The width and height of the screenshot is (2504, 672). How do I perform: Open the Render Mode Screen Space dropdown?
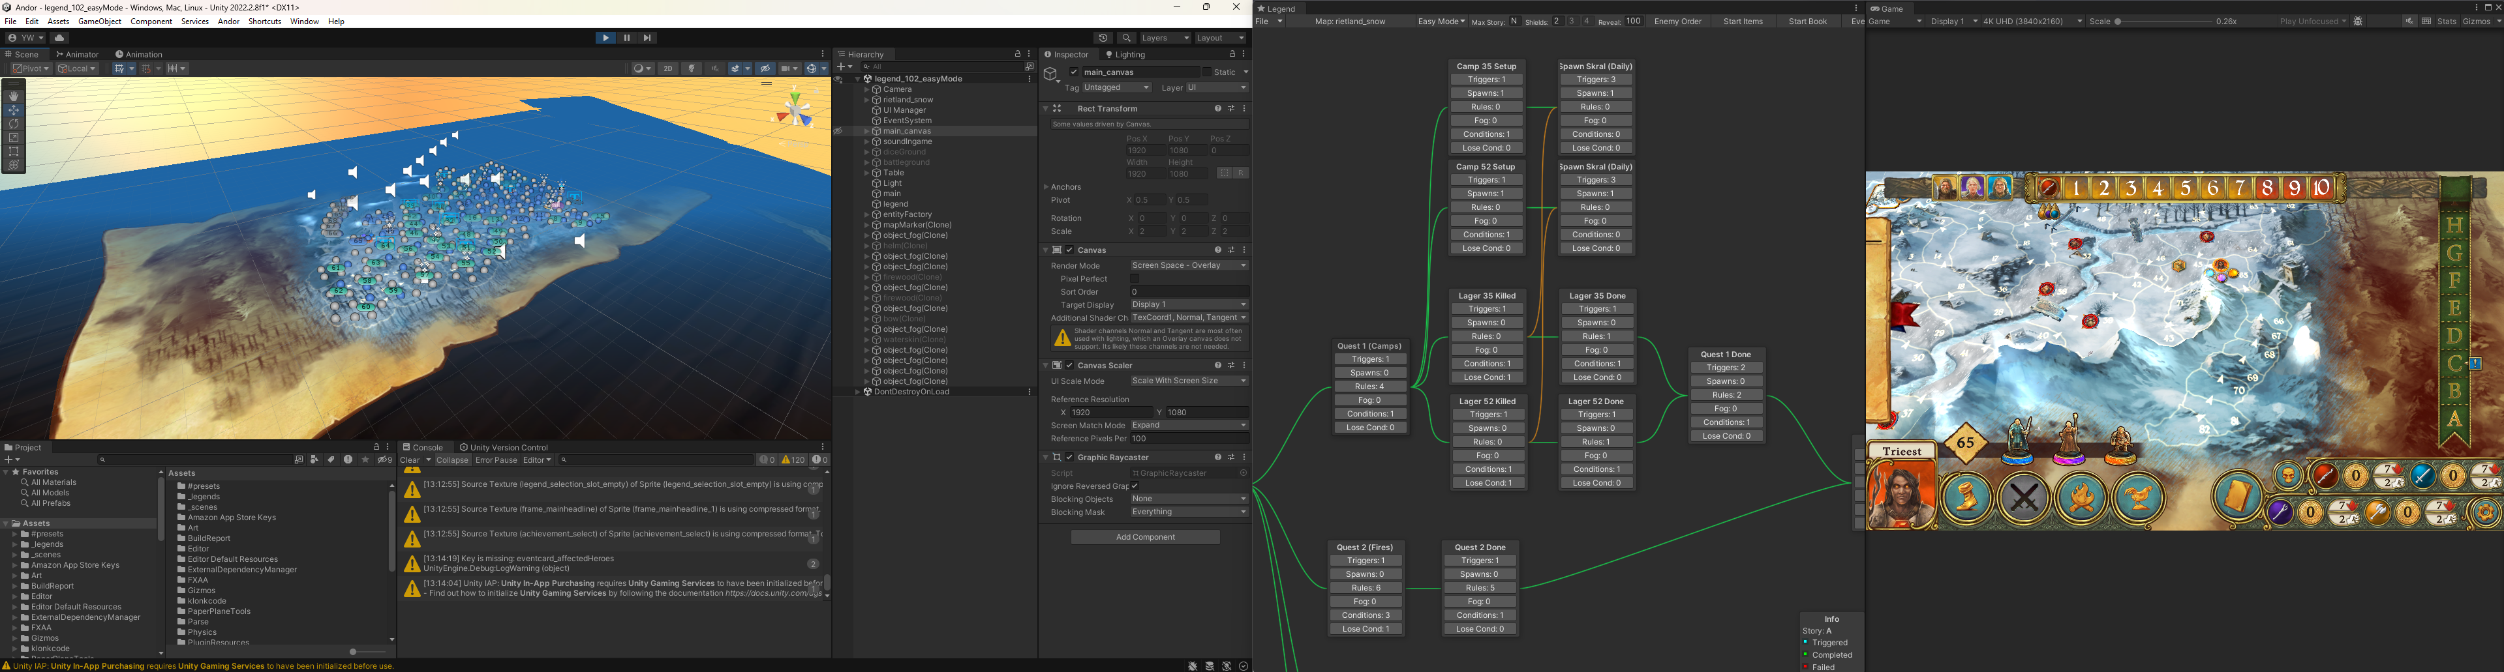1189,265
